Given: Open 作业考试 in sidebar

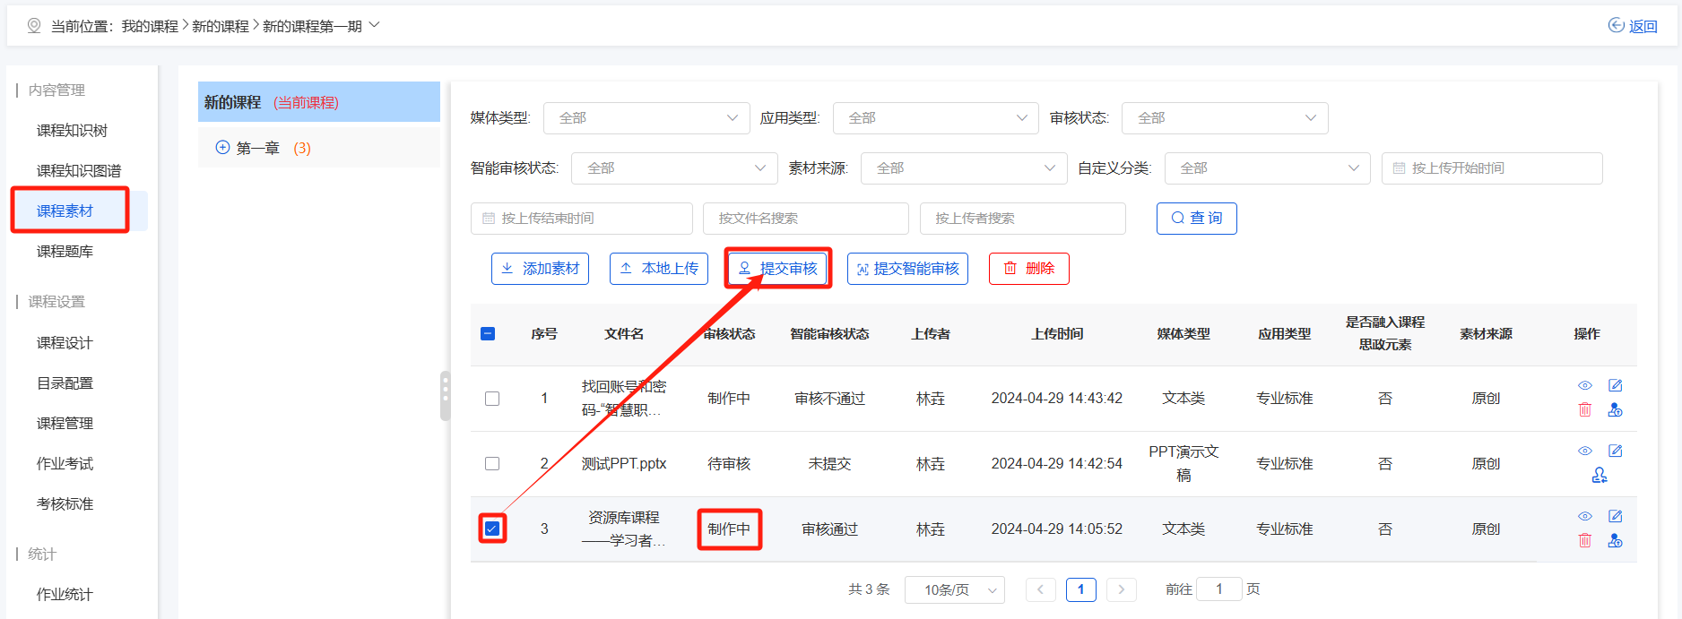Looking at the screenshot, I should 65,464.
